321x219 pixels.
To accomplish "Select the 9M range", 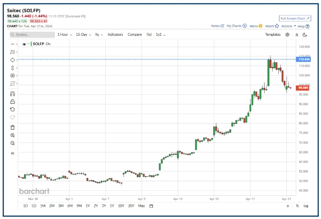I will click(79, 206).
